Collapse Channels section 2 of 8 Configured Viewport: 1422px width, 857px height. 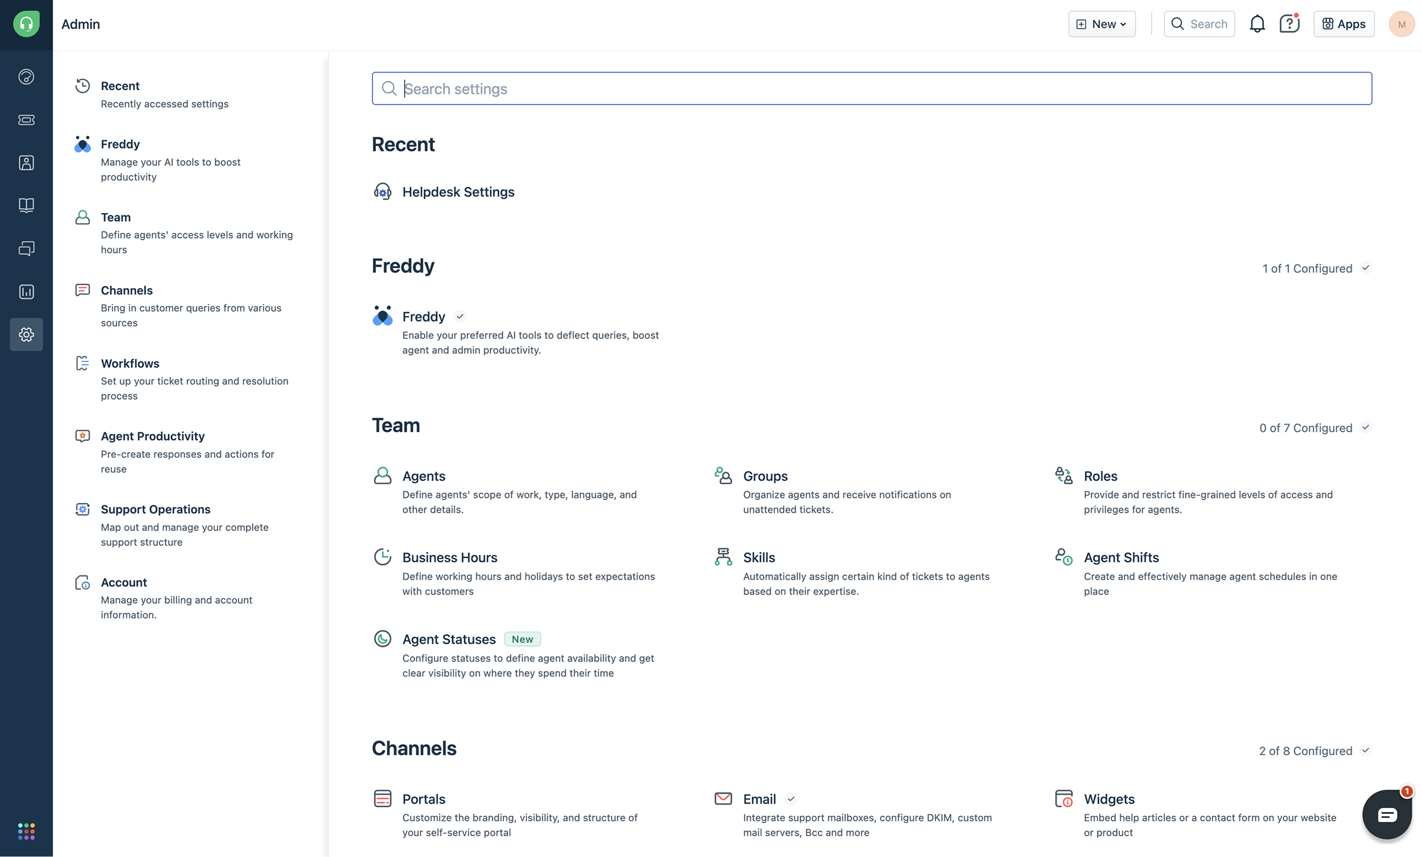click(1365, 750)
